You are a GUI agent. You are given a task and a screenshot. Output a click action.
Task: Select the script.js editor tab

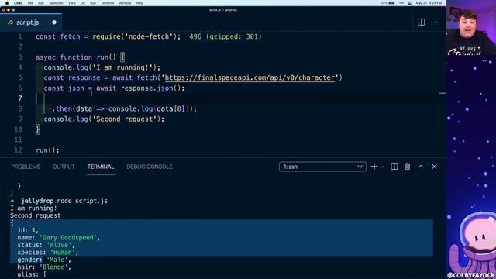coord(31,22)
